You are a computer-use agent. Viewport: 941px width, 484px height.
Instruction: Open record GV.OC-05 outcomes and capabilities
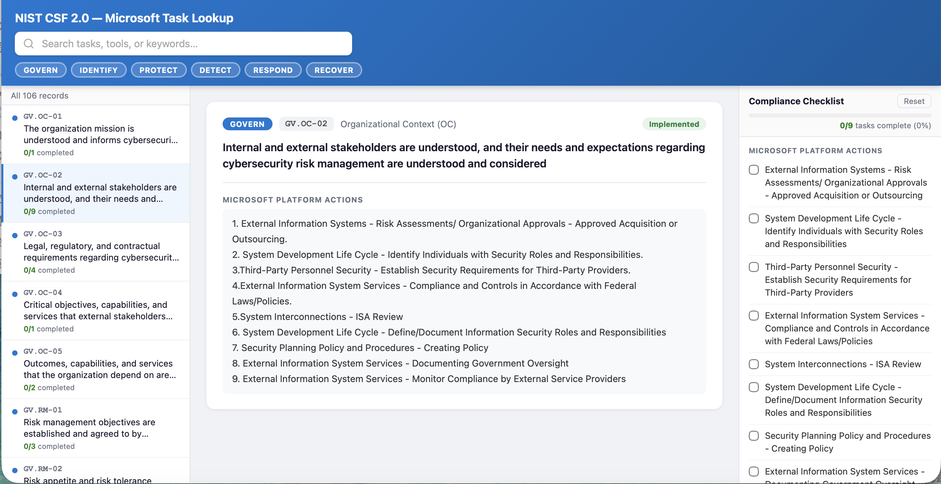96,369
